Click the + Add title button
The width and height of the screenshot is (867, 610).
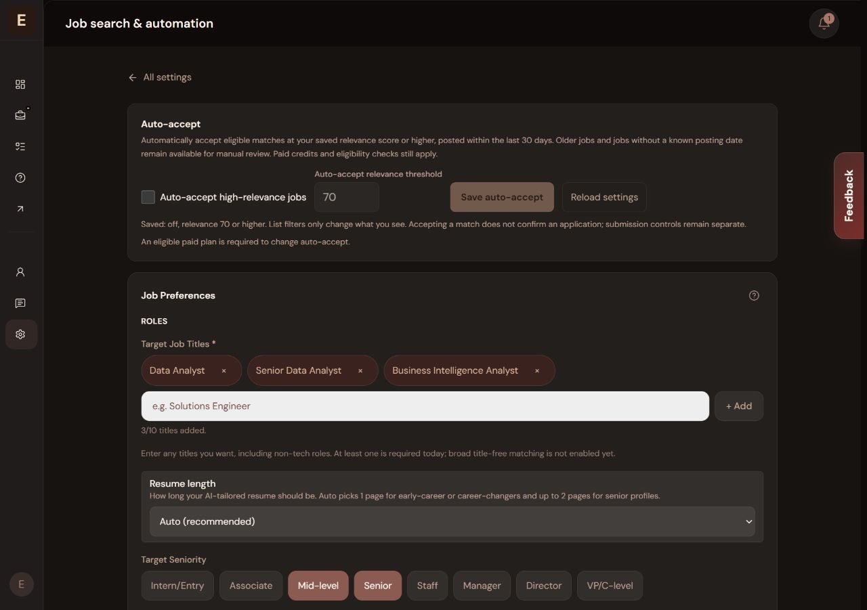[x=739, y=406]
